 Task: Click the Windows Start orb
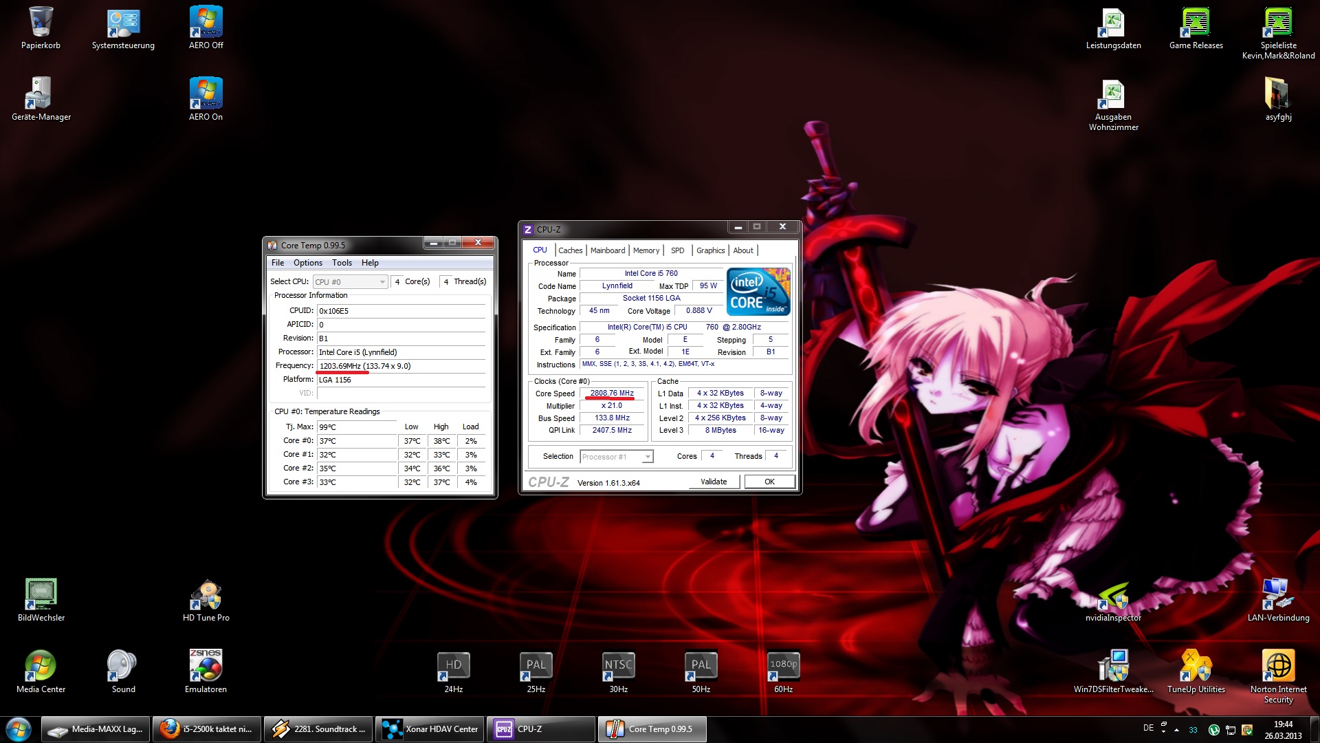tap(19, 729)
